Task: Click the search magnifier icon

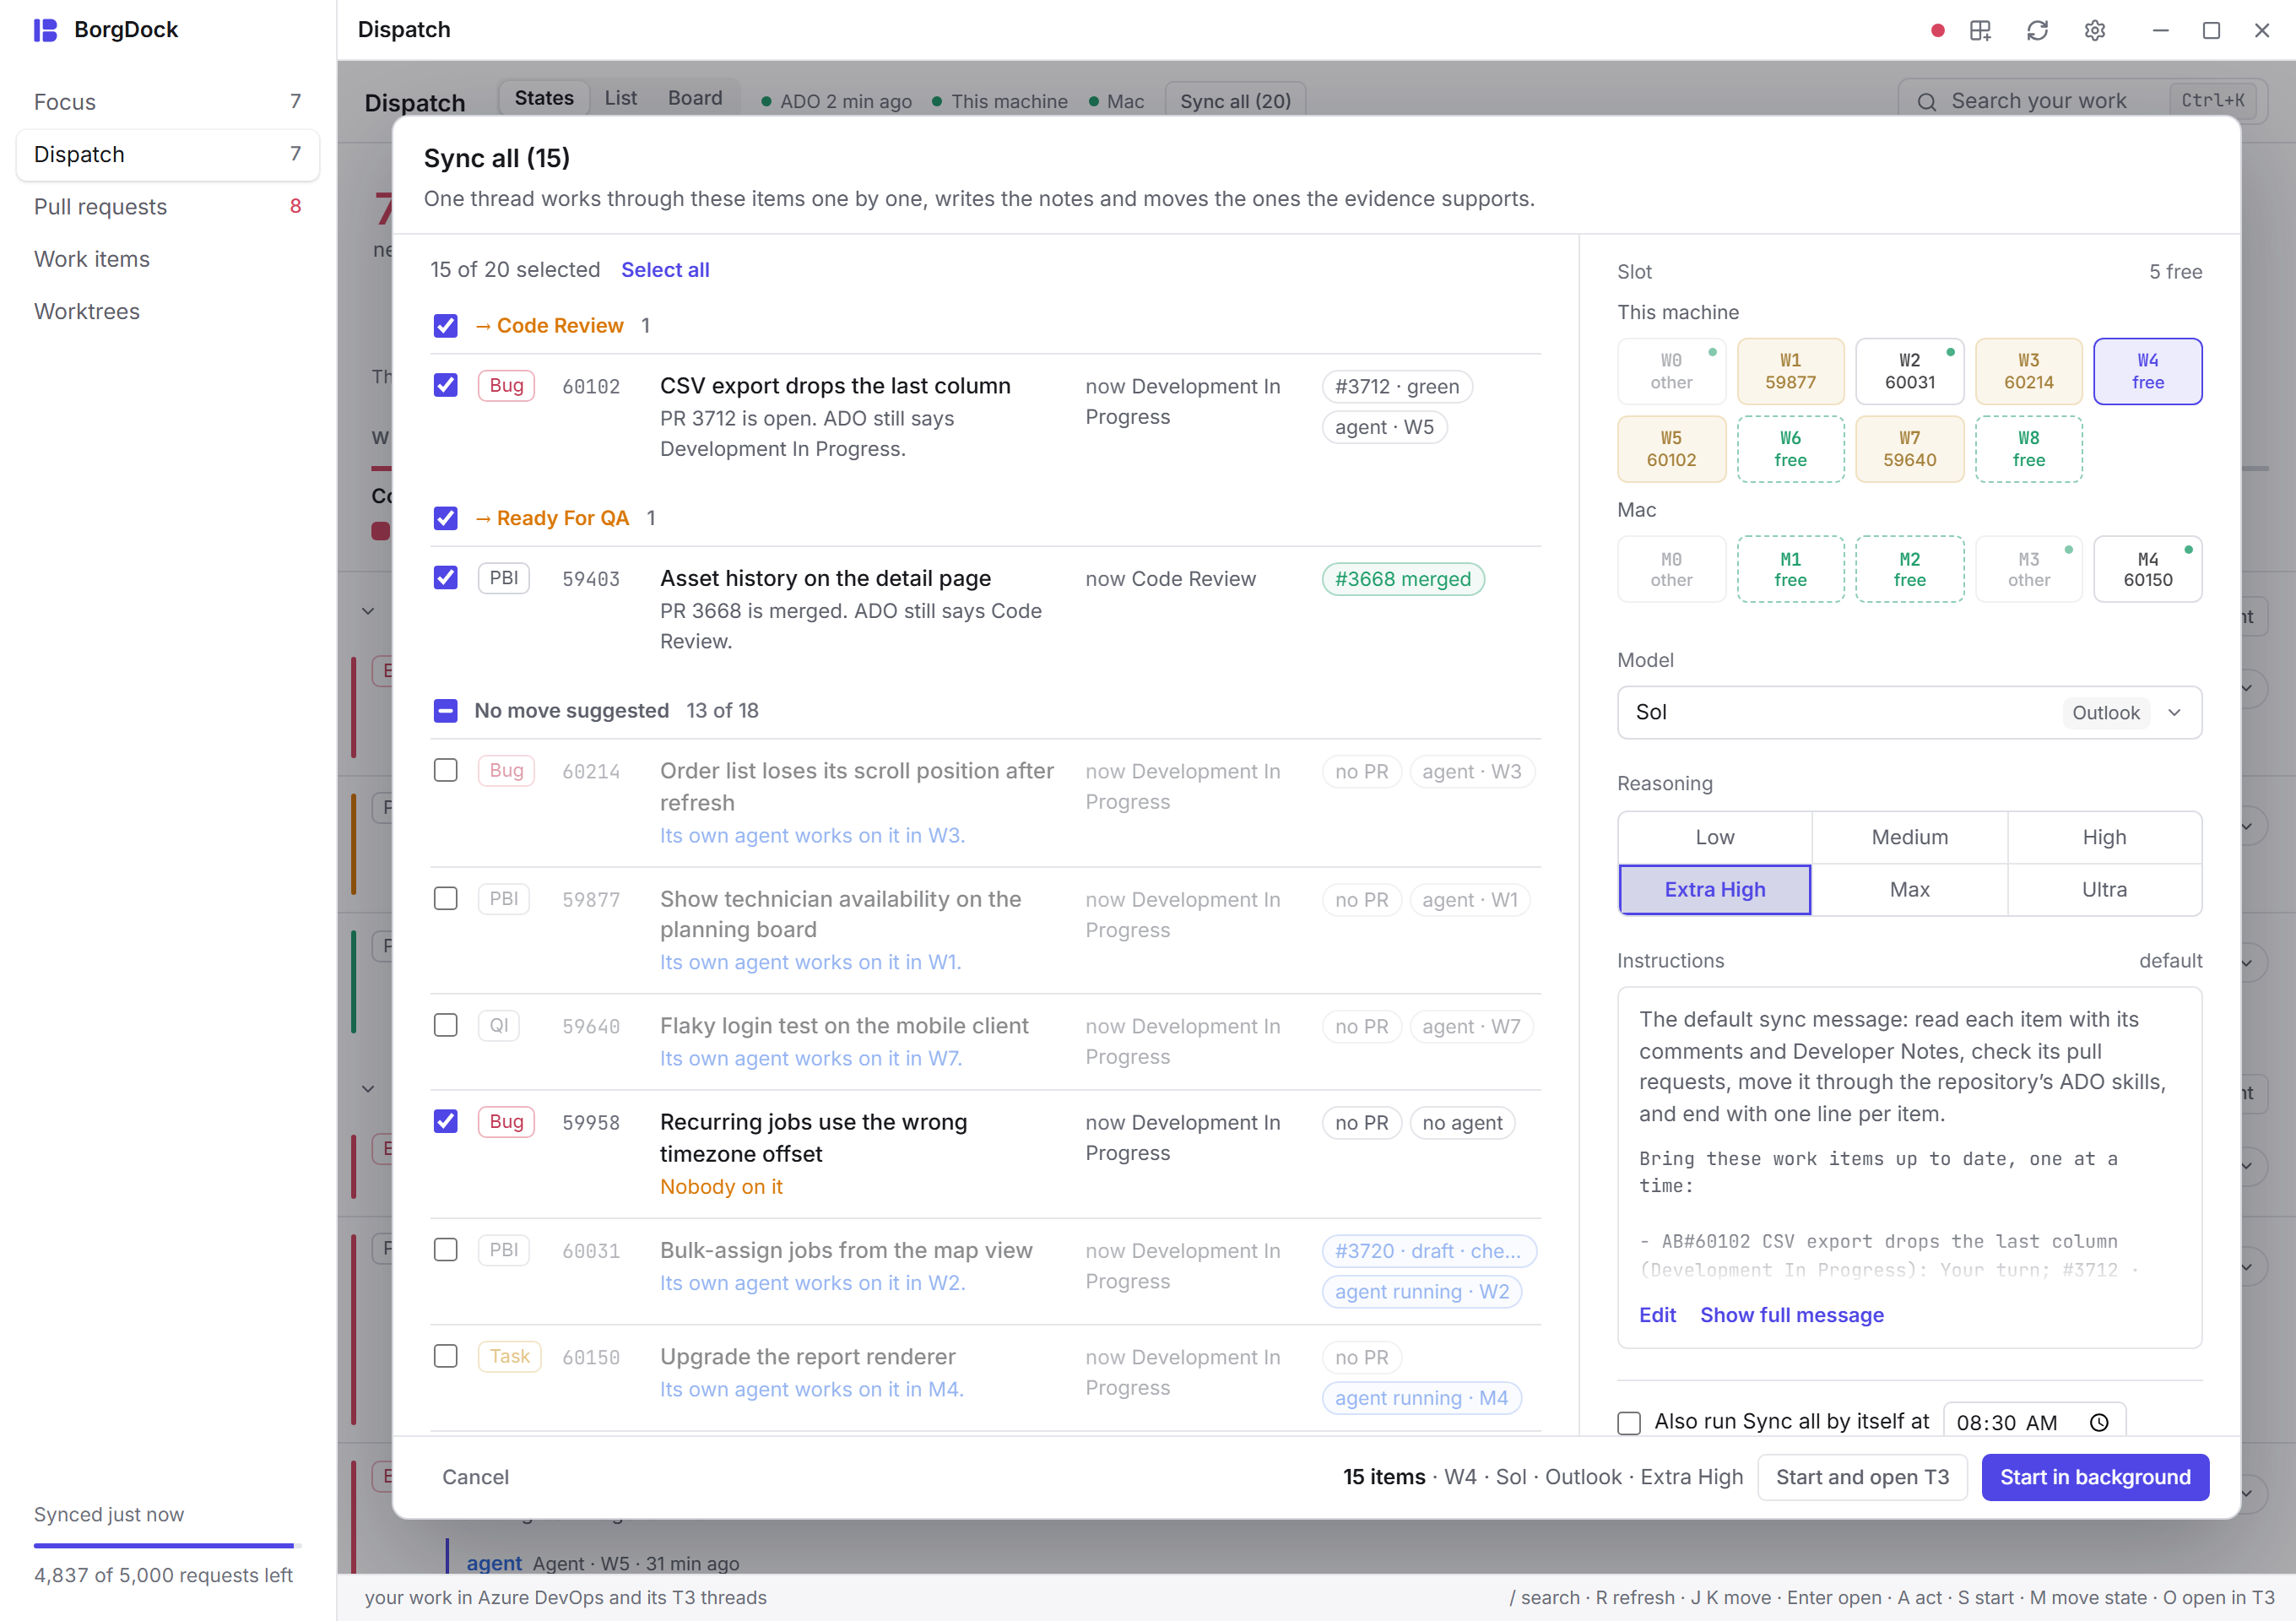Action: pos(1926,102)
